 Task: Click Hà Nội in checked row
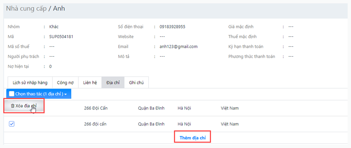click(184, 124)
